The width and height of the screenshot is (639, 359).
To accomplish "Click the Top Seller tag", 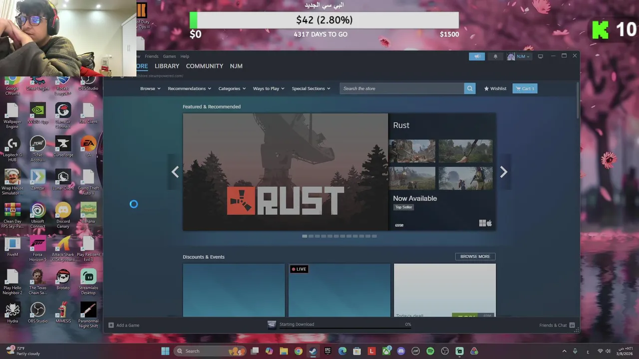I will (403, 207).
